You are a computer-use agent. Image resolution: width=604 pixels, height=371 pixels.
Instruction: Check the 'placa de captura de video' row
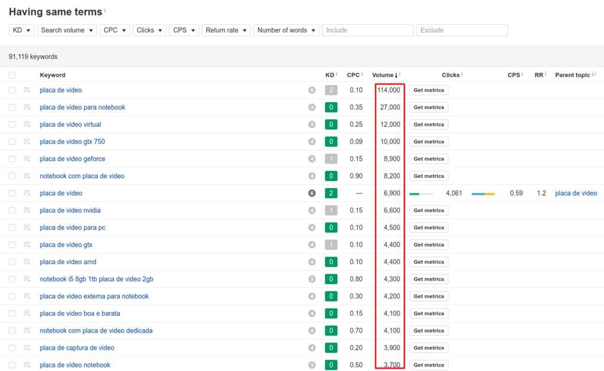12,348
